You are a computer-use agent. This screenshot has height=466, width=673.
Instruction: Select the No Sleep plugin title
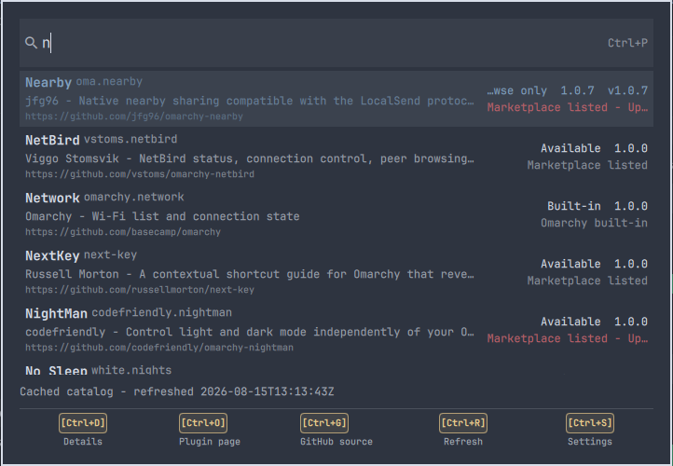tap(56, 370)
